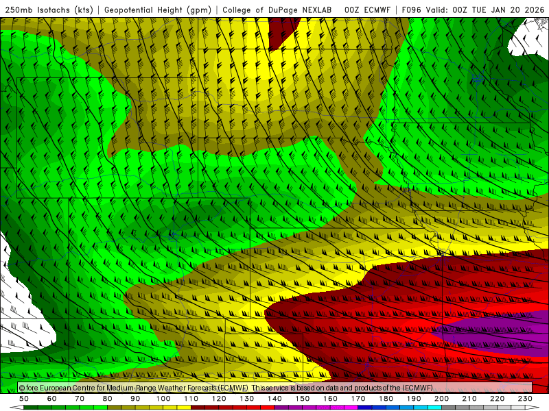549x411 pixels.
Task: Click the '250mb Isotachs (kts)' title text
Action: (x=49, y=10)
